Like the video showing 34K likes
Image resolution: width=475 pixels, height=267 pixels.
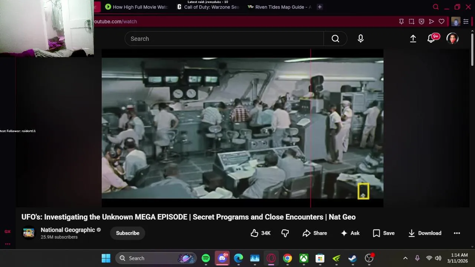[260, 233]
